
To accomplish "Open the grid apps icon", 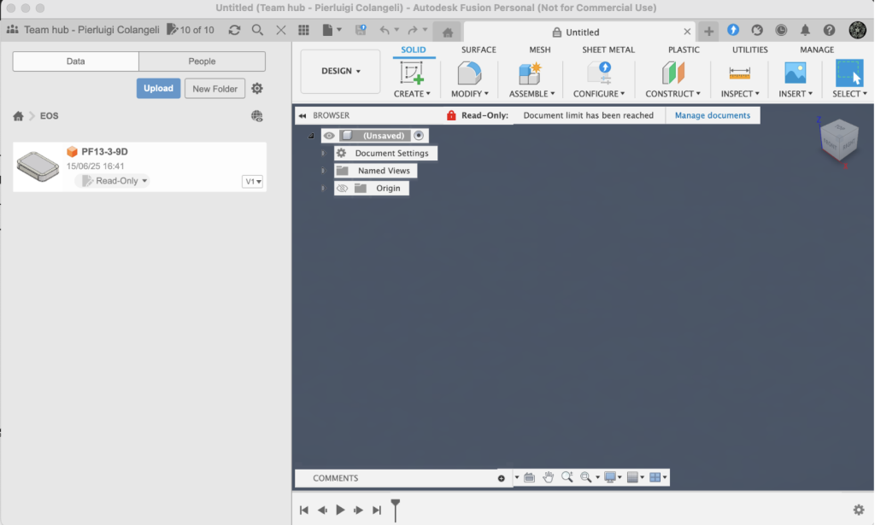I will (x=303, y=30).
